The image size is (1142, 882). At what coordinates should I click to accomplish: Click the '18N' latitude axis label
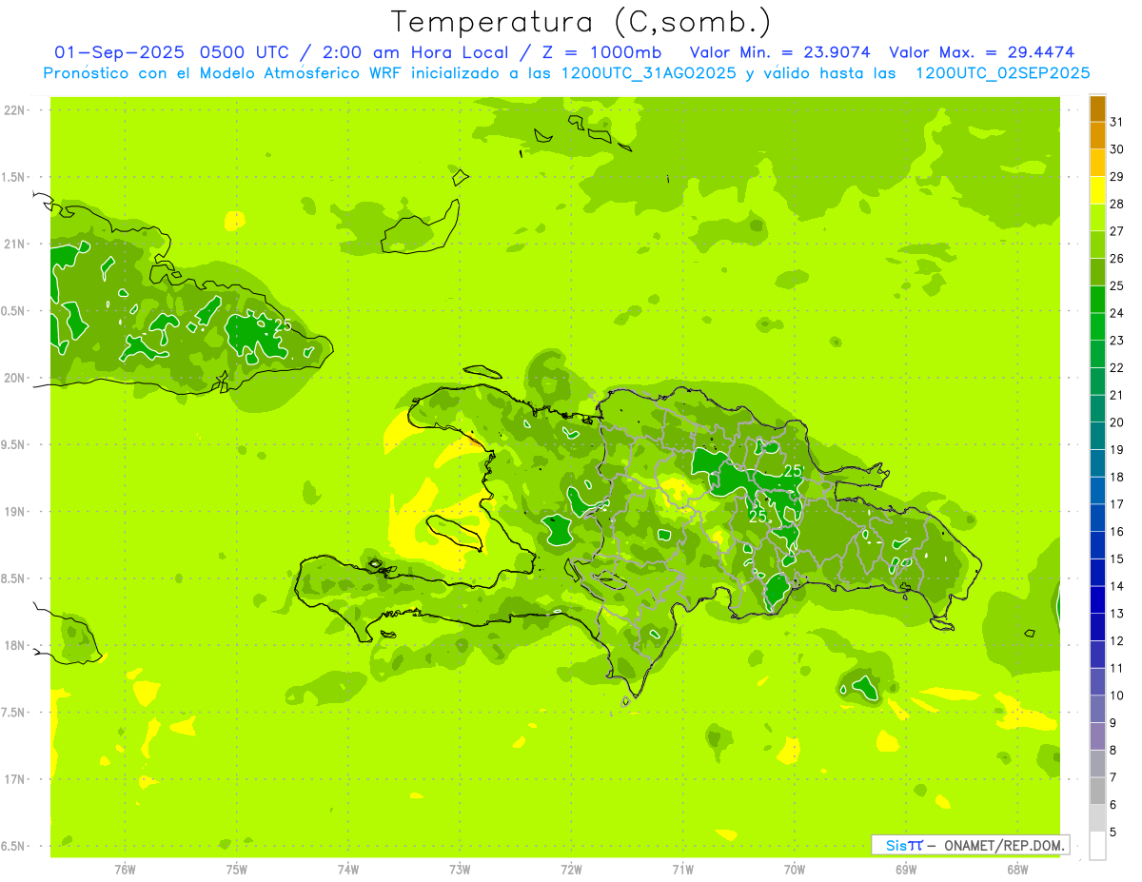click(14, 645)
